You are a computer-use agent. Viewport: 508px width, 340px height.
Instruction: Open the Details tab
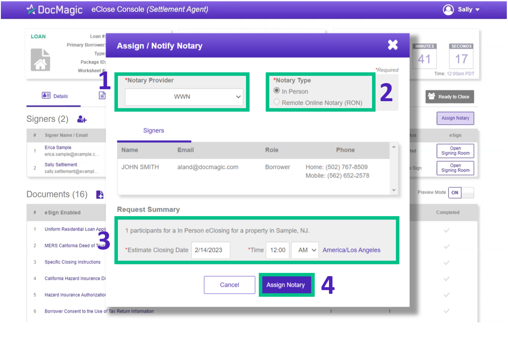click(55, 96)
